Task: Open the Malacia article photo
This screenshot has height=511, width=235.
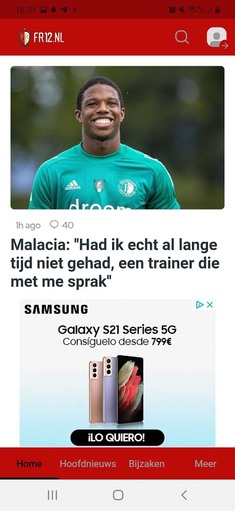Action: (117, 138)
